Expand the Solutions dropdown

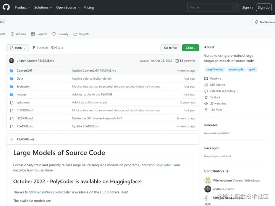(x=43, y=8)
